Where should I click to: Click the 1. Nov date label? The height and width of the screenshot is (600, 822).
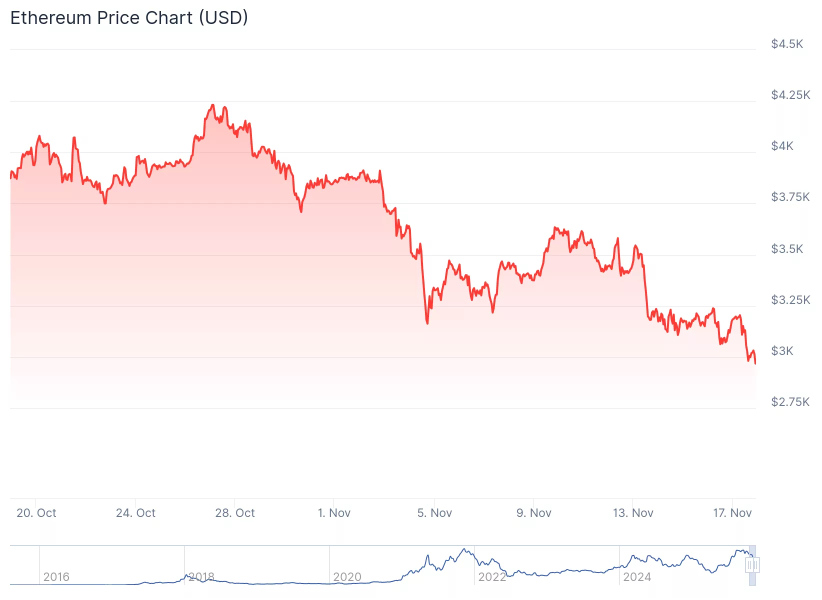(334, 513)
